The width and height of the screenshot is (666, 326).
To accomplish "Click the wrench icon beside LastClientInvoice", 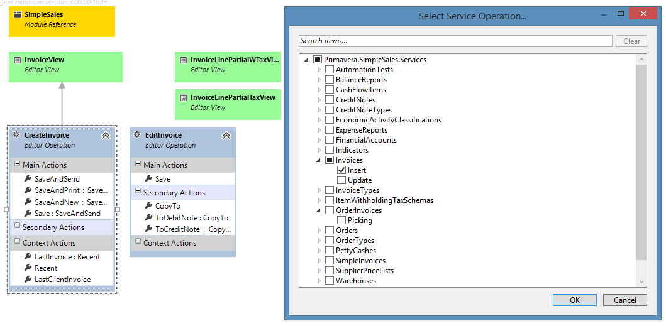I will click(28, 279).
